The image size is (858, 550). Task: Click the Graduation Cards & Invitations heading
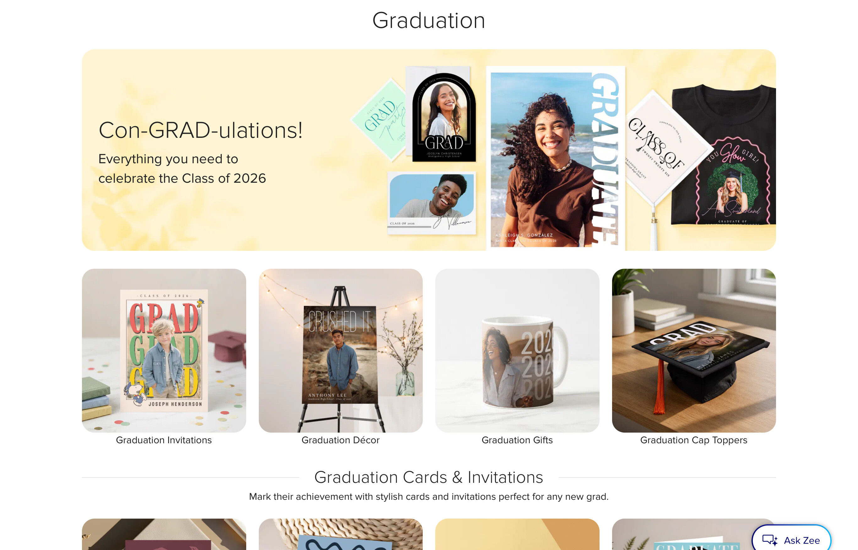point(429,477)
